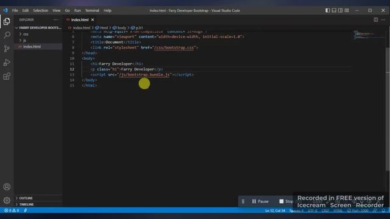The width and height of the screenshot is (390, 219).
Task: Open the Help menu
Action: pos(107,10)
